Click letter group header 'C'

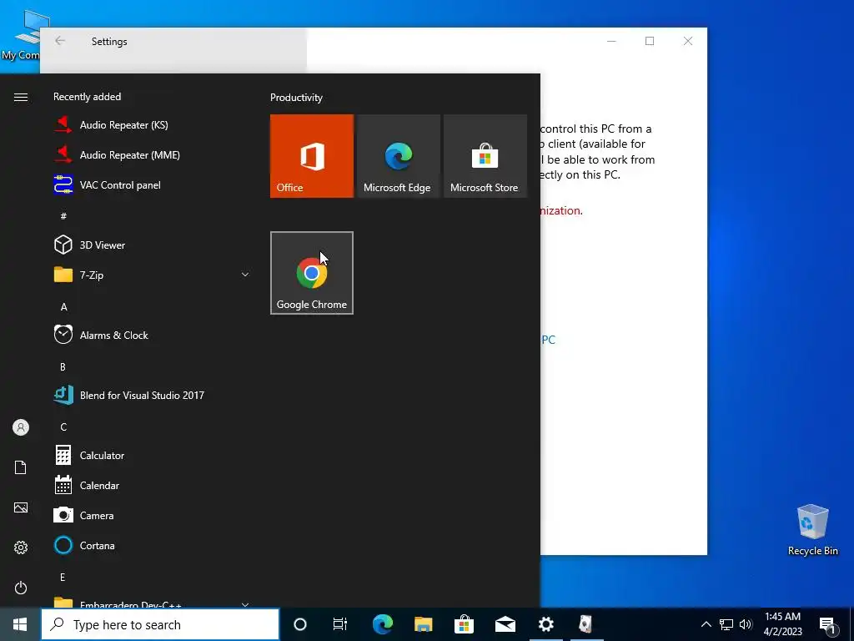click(63, 426)
